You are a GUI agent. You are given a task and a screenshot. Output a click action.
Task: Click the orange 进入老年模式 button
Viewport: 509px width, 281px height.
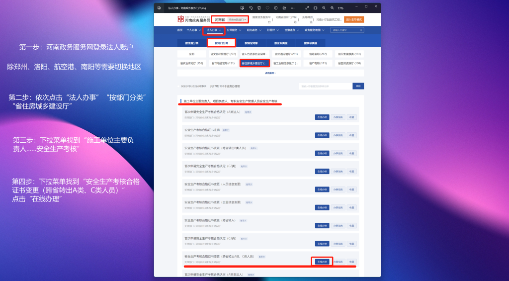click(x=354, y=19)
